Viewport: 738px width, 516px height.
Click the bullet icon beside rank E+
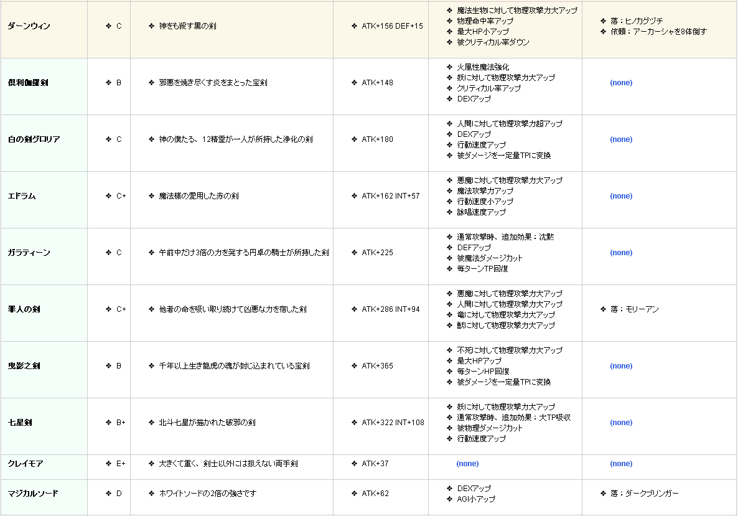[x=108, y=464]
